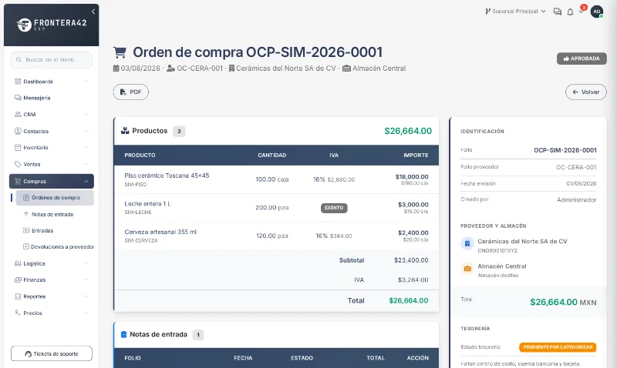Click the Mensajería menu icon
The height and width of the screenshot is (368, 617).
coord(18,98)
